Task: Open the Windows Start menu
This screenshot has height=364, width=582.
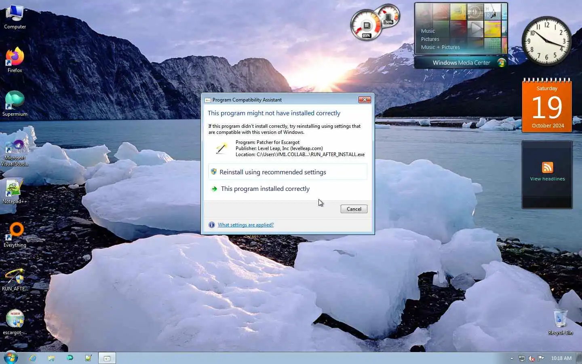Action: coord(11,358)
